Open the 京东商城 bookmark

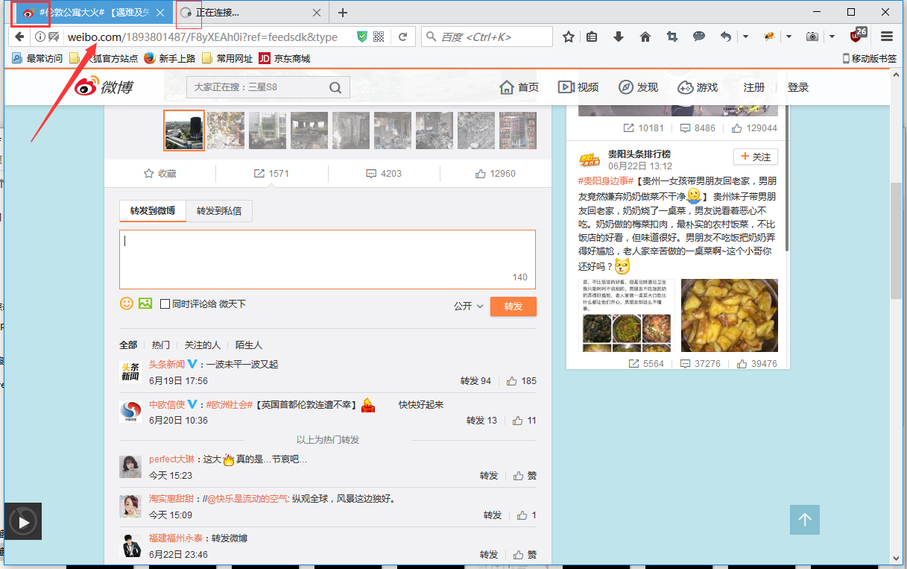click(x=285, y=58)
